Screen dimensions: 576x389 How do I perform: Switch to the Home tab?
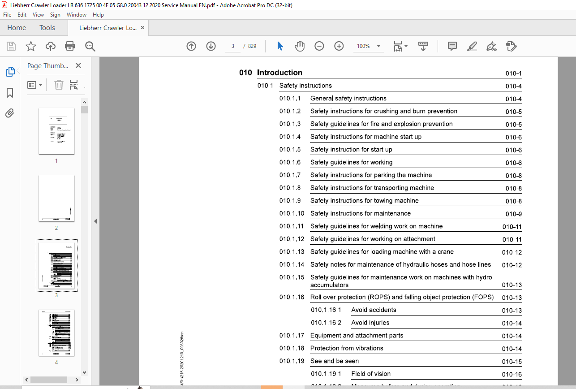pyautogui.click(x=17, y=28)
